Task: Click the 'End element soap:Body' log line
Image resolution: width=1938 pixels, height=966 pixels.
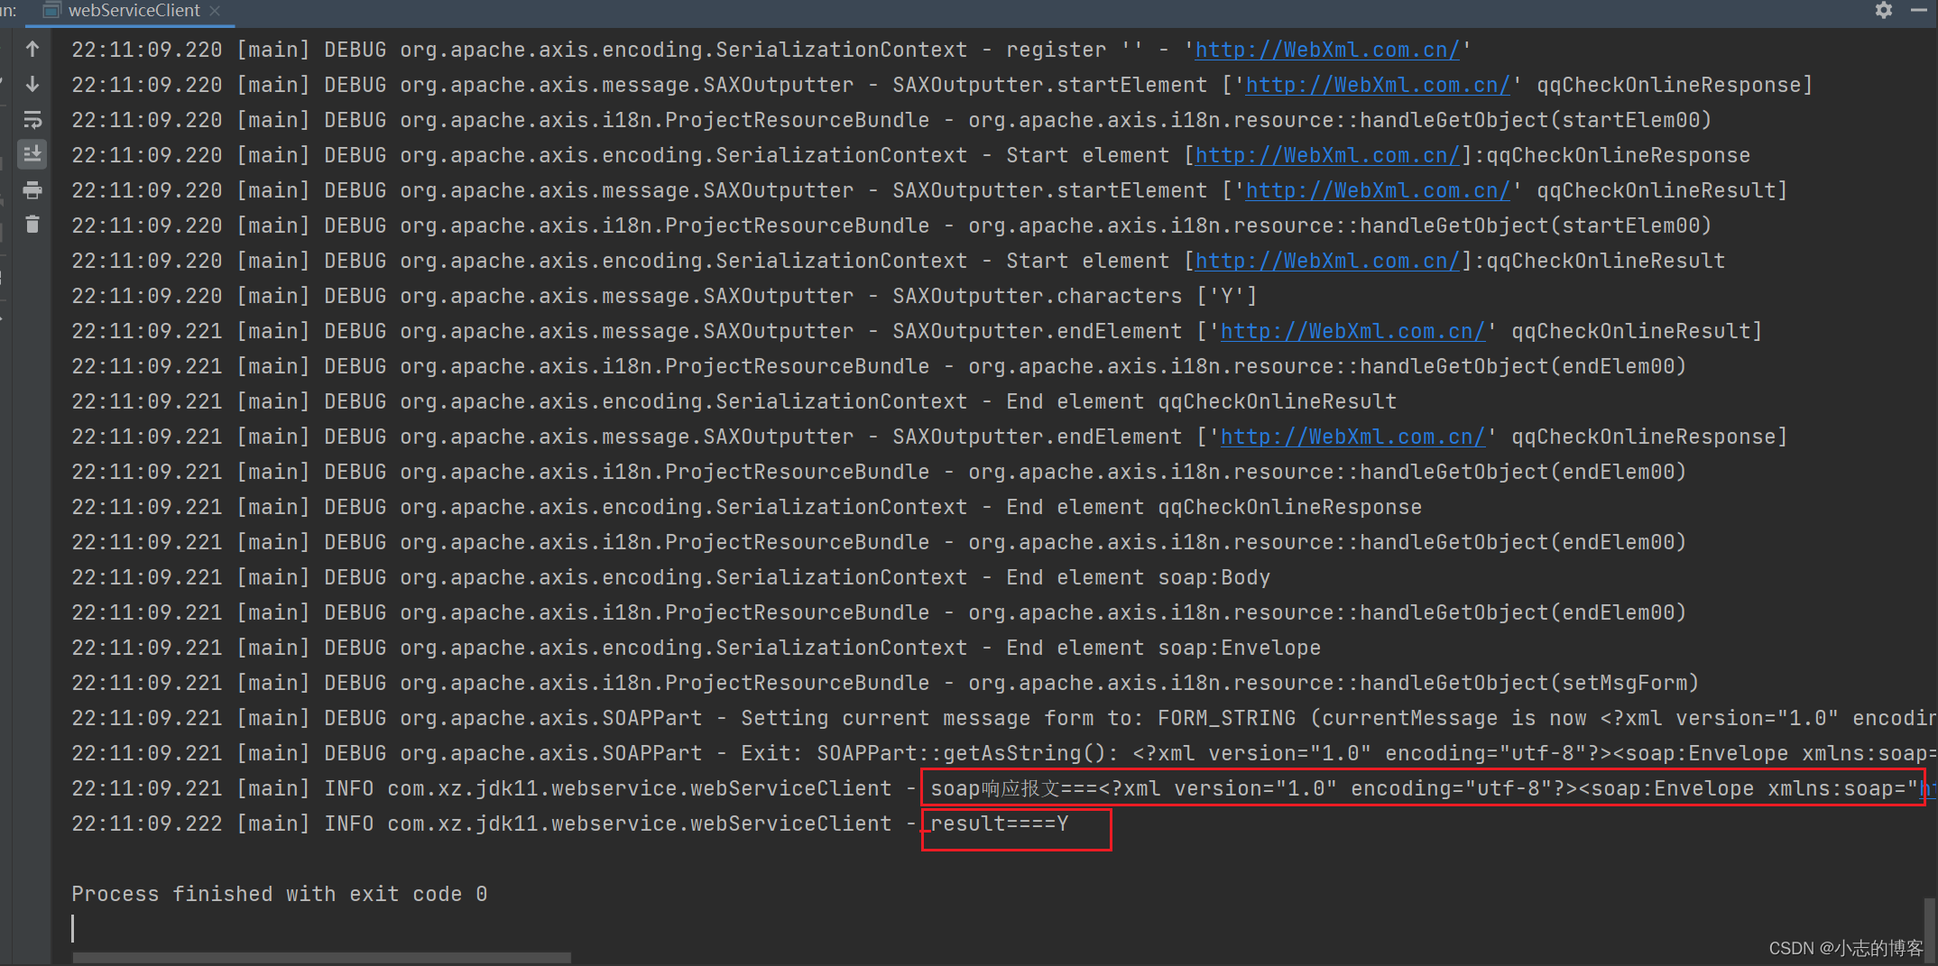Action: pos(671,577)
